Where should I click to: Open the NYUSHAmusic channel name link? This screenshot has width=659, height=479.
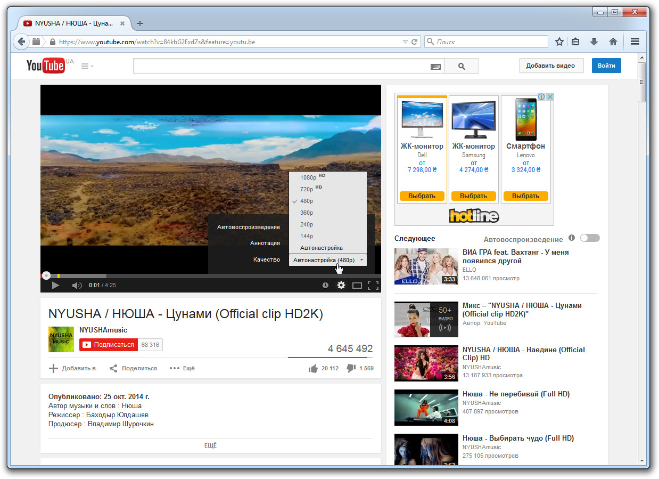click(x=103, y=330)
